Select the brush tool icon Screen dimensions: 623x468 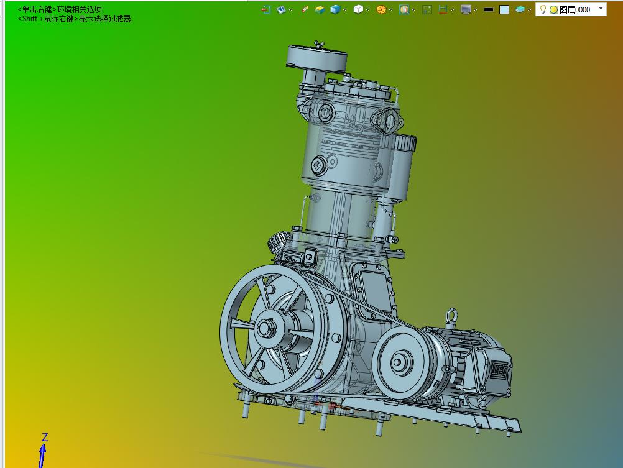pos(305,9)
